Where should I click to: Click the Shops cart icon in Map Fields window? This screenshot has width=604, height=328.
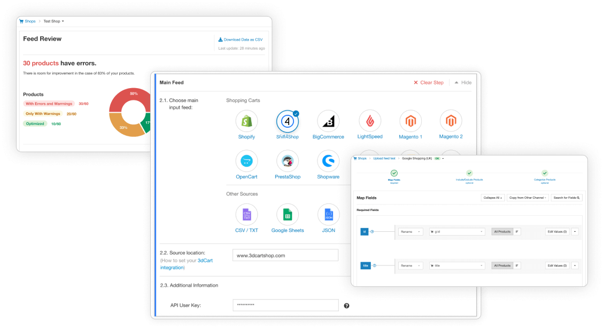(x=355, y=158)
